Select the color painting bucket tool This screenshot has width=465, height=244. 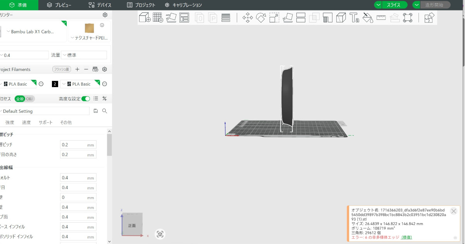pos(367,18)
